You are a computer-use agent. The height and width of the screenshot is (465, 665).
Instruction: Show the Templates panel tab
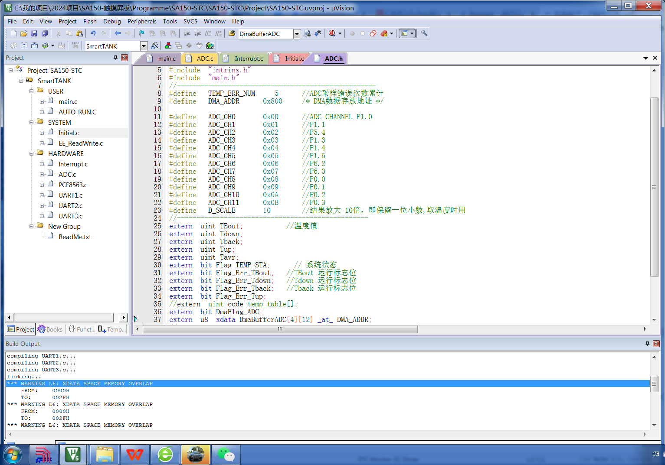(112, 329)
